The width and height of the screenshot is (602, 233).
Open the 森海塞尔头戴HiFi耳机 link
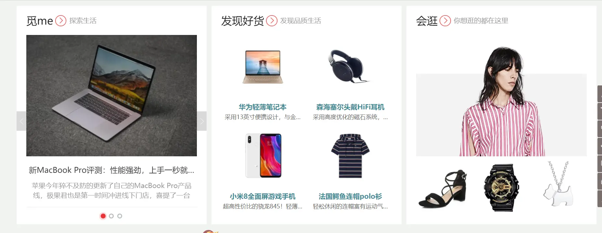pos(350,107)
